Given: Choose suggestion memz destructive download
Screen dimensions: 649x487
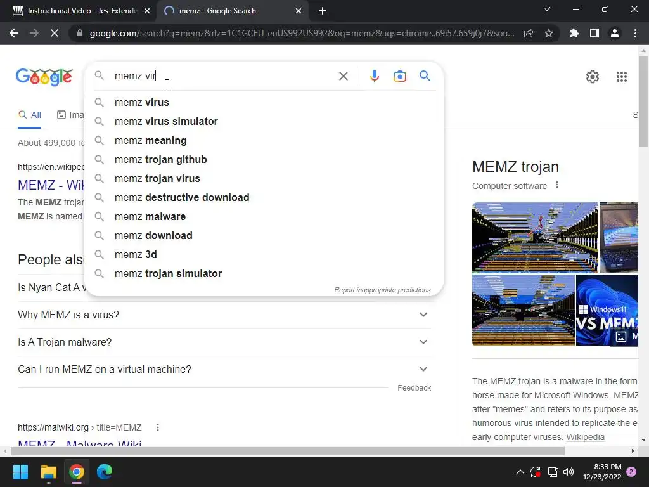Looking at the screenshot, I should tap(264, 198).
